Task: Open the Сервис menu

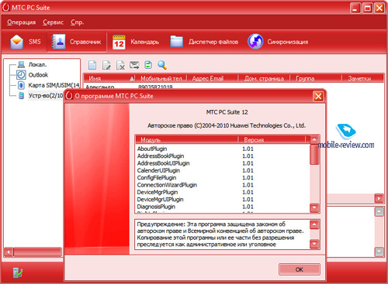Action: point(53,22)
